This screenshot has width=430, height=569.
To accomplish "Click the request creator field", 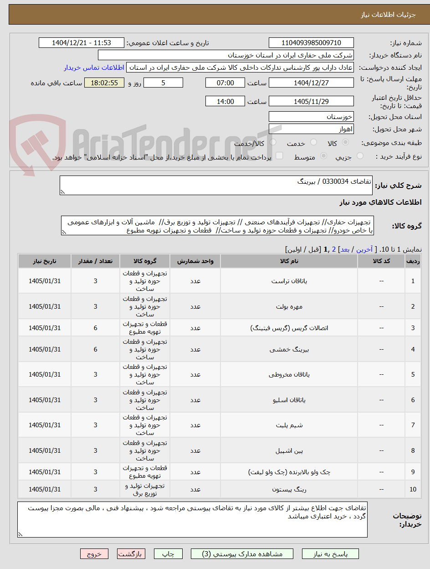I will coord(240,67).
